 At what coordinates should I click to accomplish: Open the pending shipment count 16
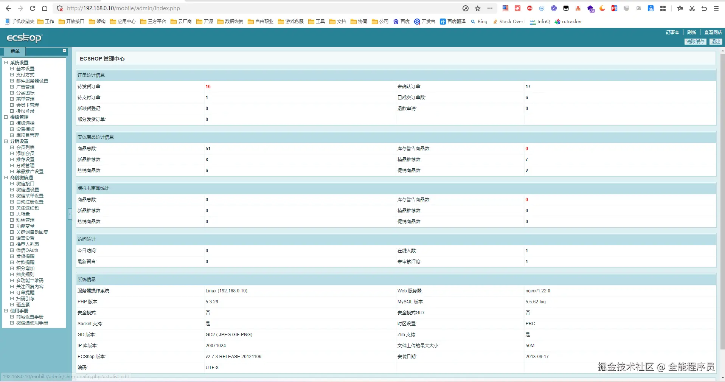coord(208,87)
